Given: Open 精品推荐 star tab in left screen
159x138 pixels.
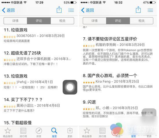Looking at the screenshot, I should pyautogui.click(x=8, y=133).
